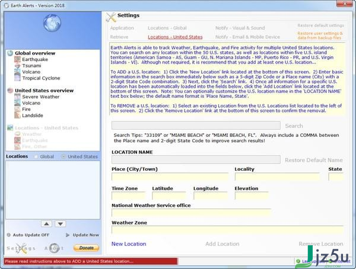Screen dimensions: 356x269
Task: Click the Update Now play arrow icon
Action: click(x=68, y=235)
